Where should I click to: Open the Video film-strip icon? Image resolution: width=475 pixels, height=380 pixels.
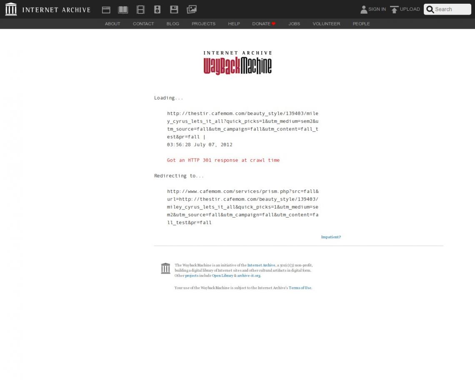coord(140,10)
